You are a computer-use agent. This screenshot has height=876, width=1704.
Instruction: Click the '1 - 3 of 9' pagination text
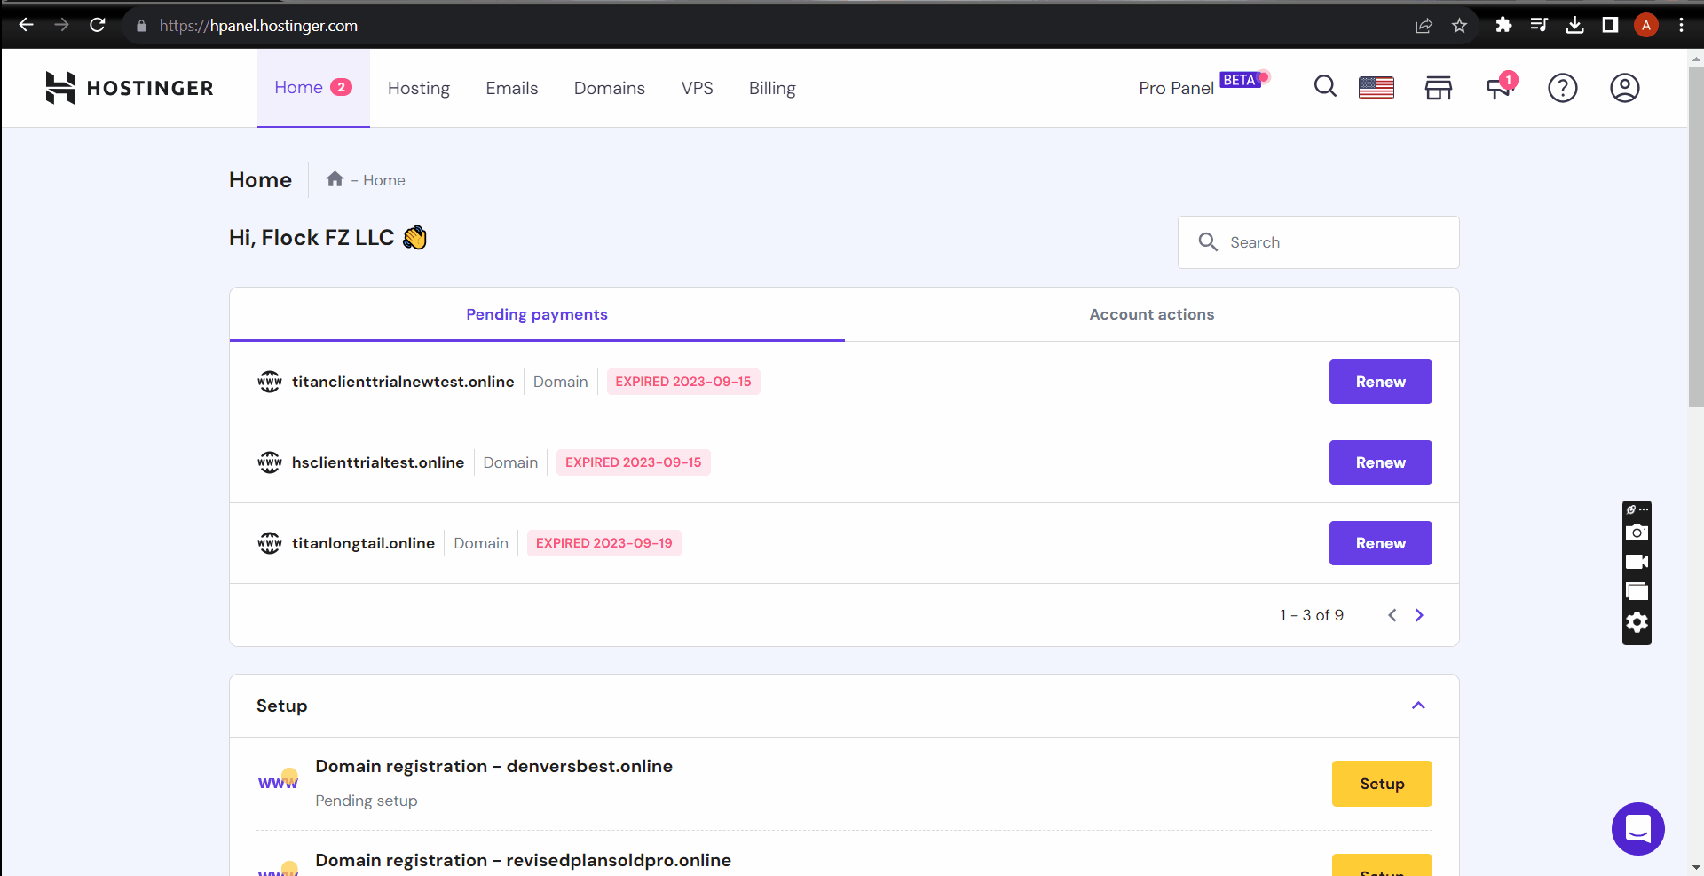[1312, 615]
